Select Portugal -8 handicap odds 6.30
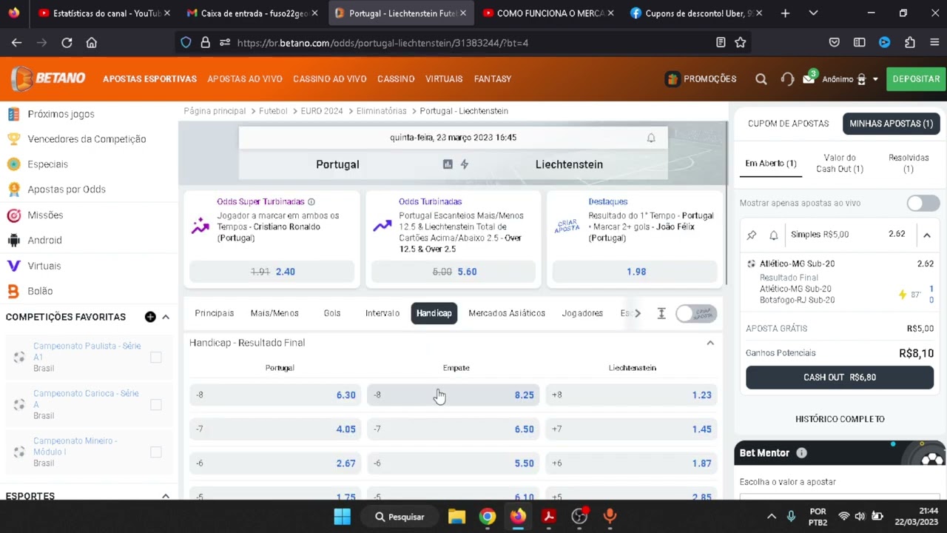Viewport: 947px width, 533px height. (x=274, y=395)
